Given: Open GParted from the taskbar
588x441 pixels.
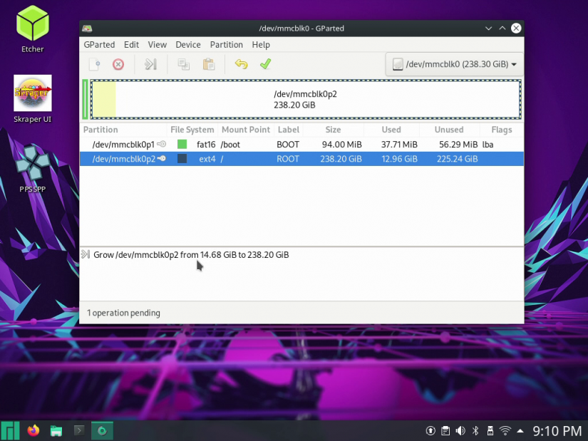Looking at the screenshot, I should click(102, 430).
